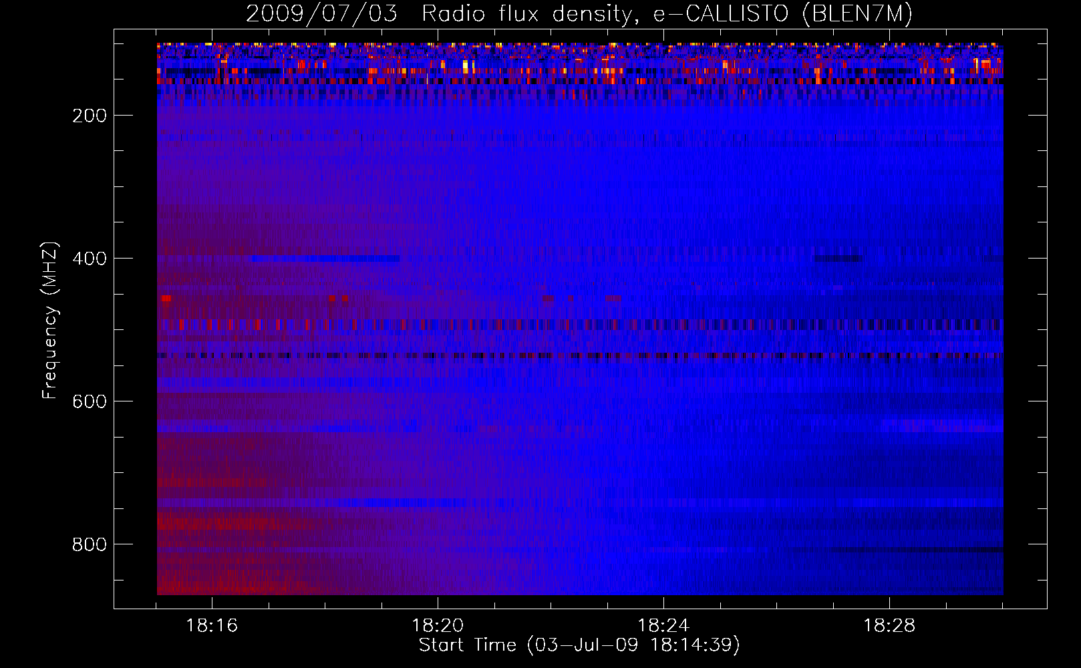Click the 18:24 time tick label
This screenshot has width=1081, height=668.
pyautogui.click(x=663, y=626)
